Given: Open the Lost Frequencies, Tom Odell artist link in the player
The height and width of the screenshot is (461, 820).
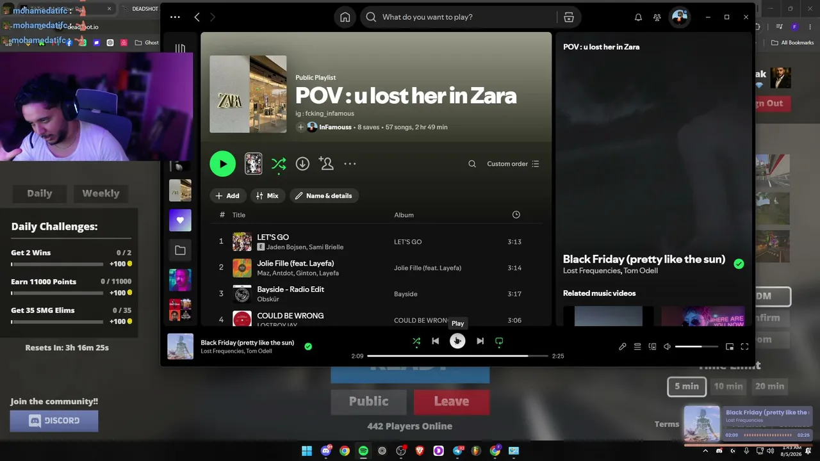Looking at the screenshot, I should [236, 352].
